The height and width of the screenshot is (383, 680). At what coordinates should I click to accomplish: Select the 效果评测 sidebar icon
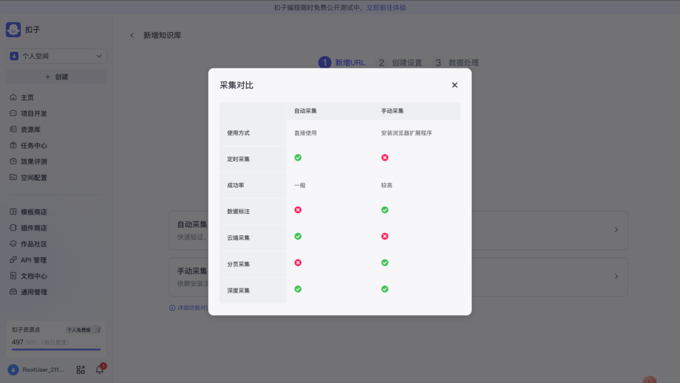pos(14,161)
